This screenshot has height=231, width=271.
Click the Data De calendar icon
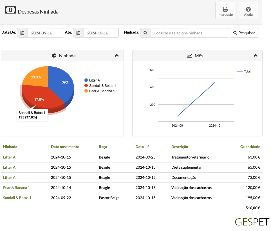click(x=22, y=33)
